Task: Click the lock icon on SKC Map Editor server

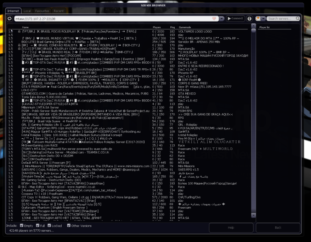Action: click(x=19, y=187)
